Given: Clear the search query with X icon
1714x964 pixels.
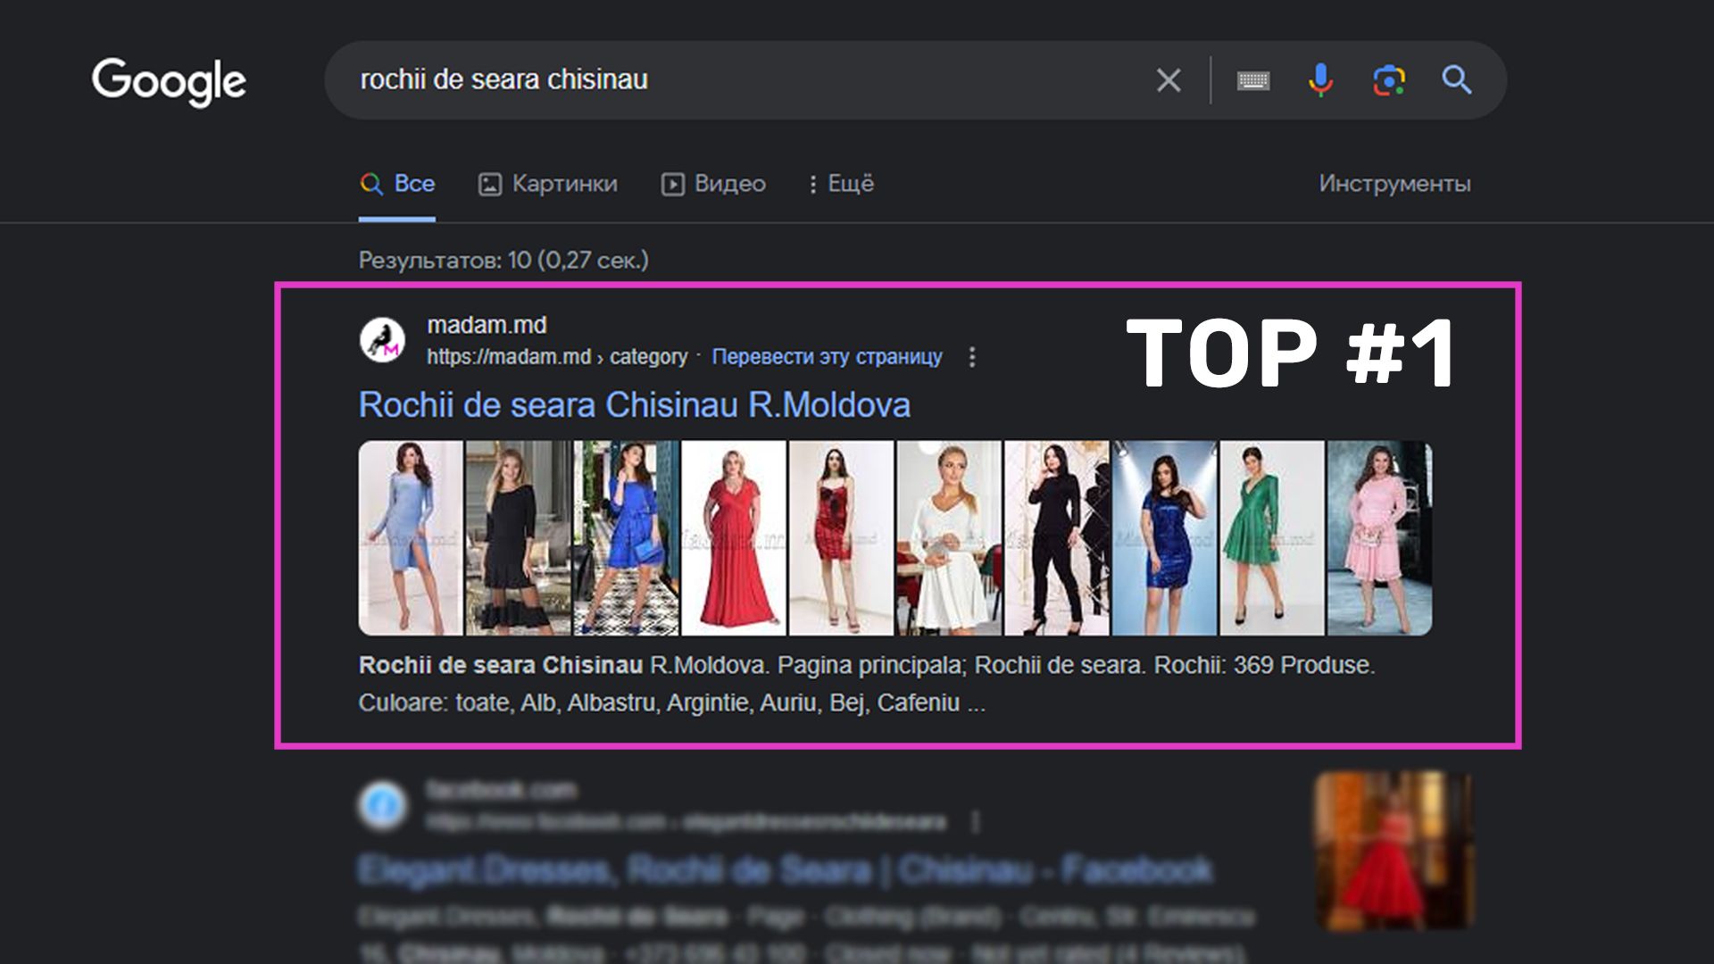Looking at the screenshot, I should [x=1168, y=80].
